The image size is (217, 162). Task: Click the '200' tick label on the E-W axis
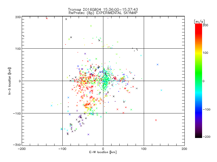[x=184, y=149]
